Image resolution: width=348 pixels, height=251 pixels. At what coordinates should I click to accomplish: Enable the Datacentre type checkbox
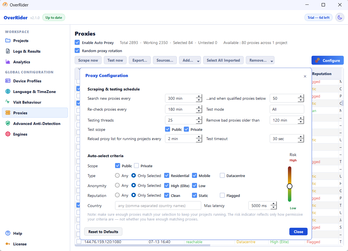[x=222, y=176]
